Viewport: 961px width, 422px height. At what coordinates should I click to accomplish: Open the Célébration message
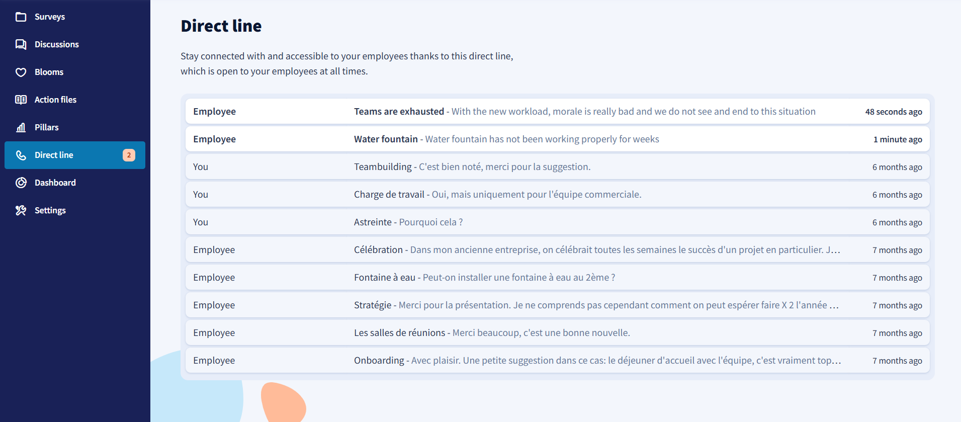tap(557, 249)
